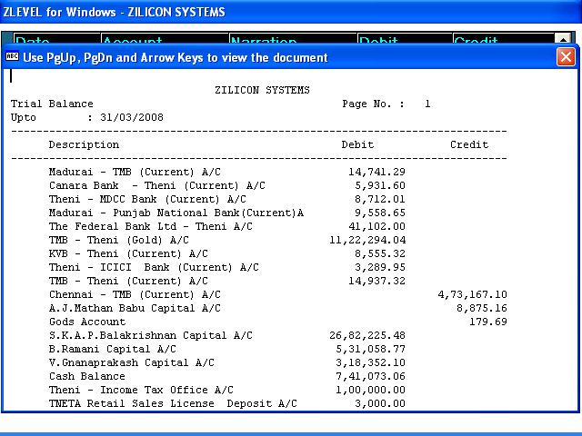582x436 pixels.
Task: Click debit amount 8,555.32
Action: (x=380, y=254)
